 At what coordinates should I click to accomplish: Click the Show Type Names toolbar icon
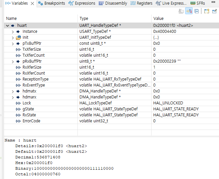181,11
